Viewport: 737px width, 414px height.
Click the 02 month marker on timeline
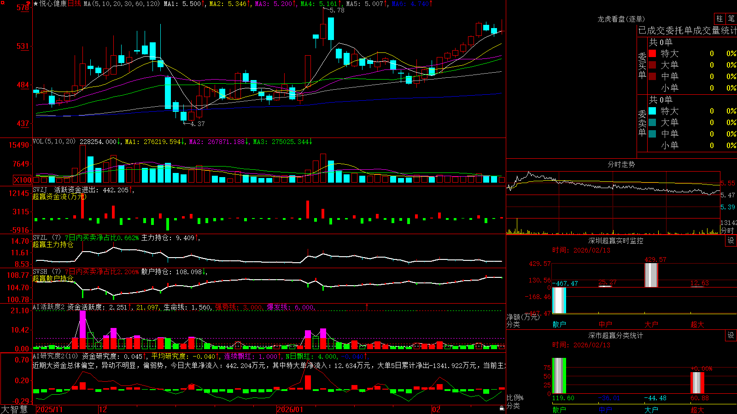tap(436, 409)
